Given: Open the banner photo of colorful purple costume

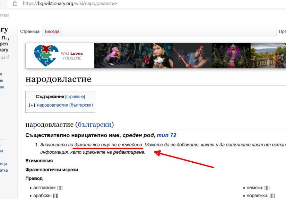Looking at the screenshot, I should [x=232, y=56].
